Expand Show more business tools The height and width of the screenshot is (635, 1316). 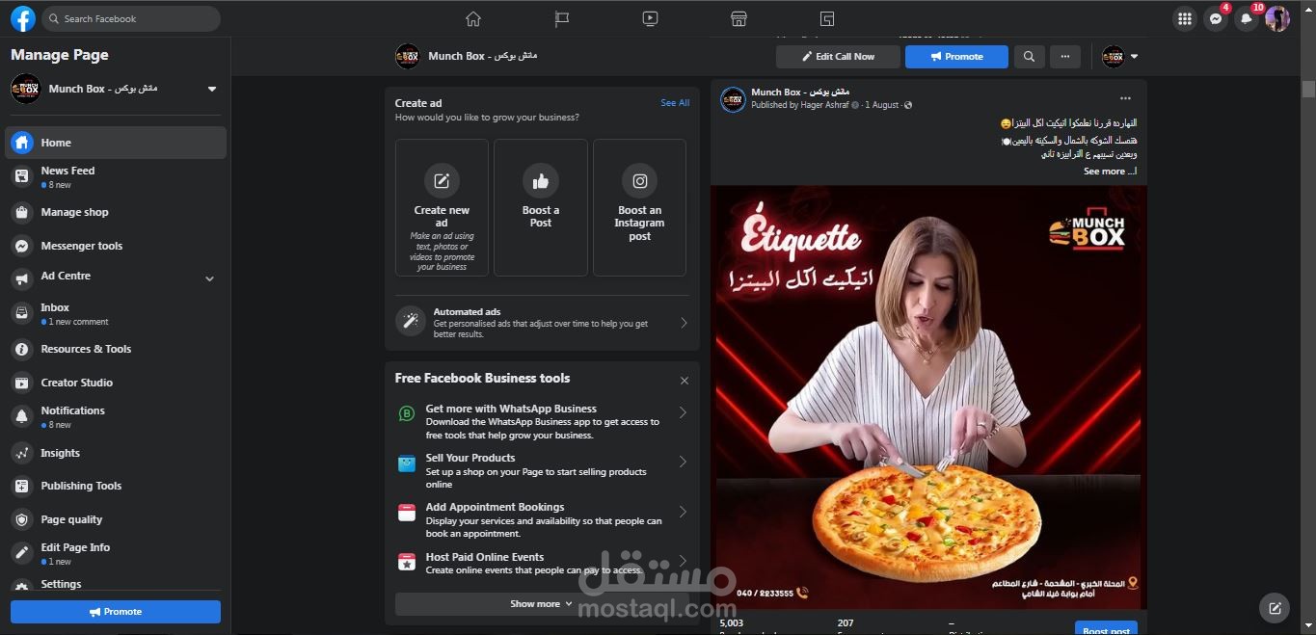coord(541,604)
